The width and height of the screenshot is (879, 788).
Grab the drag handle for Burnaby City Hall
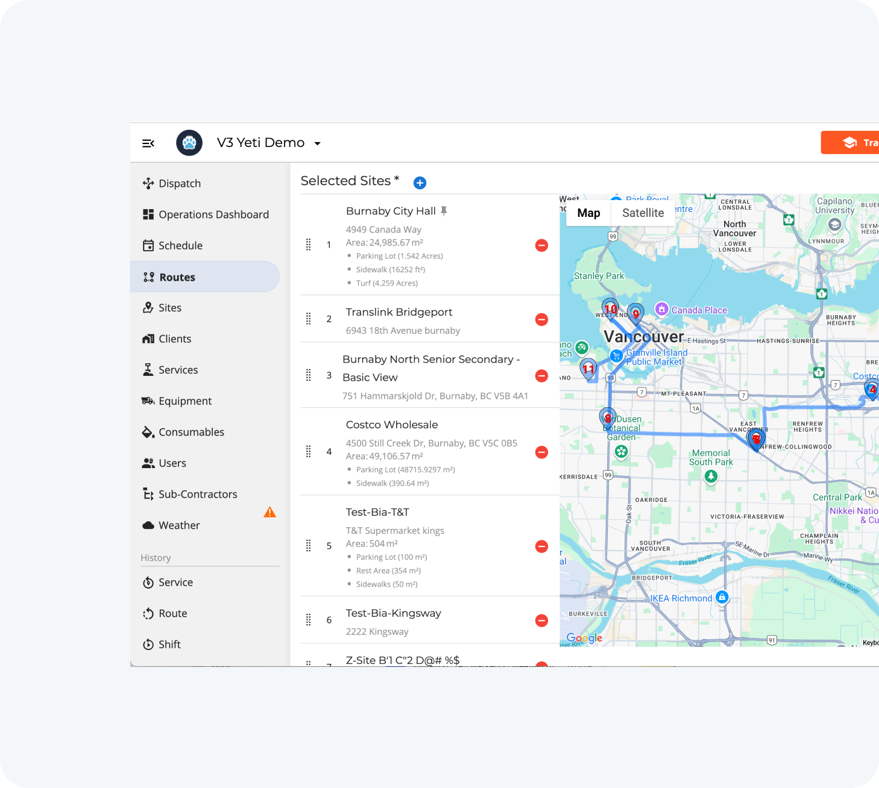tap(309, 245)
